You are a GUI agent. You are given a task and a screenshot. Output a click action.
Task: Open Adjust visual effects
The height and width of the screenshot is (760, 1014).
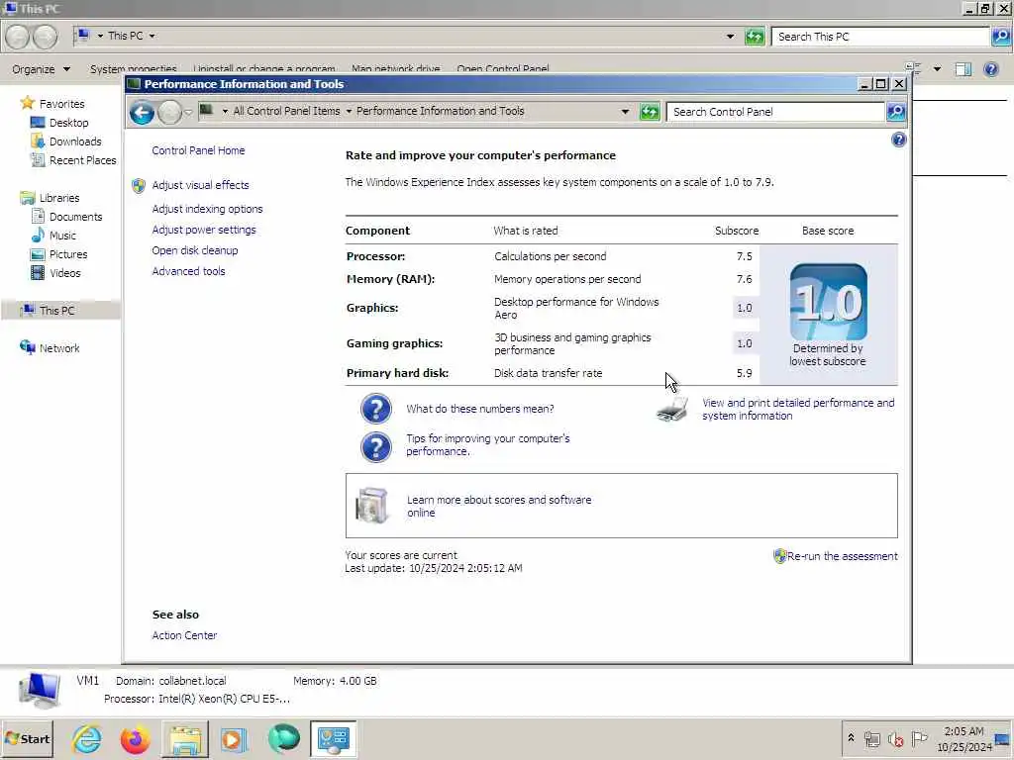200,185
